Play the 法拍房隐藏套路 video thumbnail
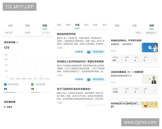162x129 pixels. [x=150, y=79]
